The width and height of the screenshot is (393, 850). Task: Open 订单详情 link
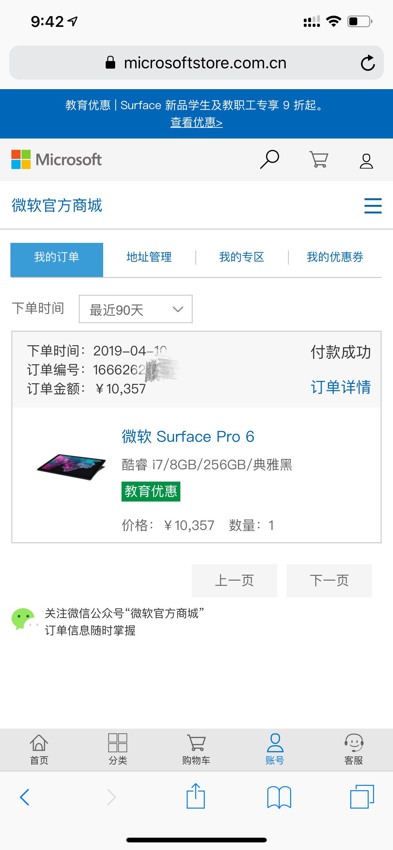[340, 387]
